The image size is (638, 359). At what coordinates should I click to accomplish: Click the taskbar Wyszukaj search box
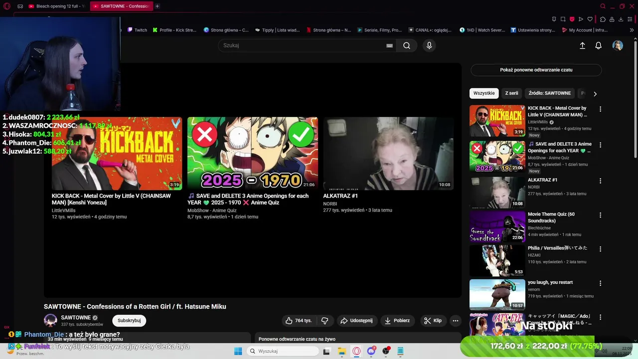[x=283, y=351]
